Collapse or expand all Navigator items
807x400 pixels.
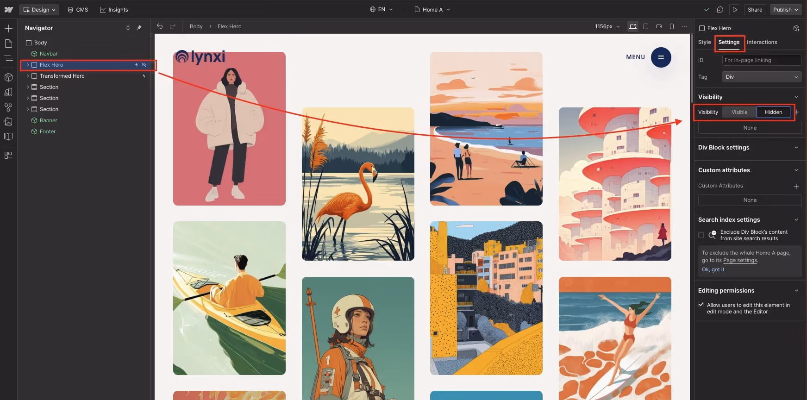point(128,28)
